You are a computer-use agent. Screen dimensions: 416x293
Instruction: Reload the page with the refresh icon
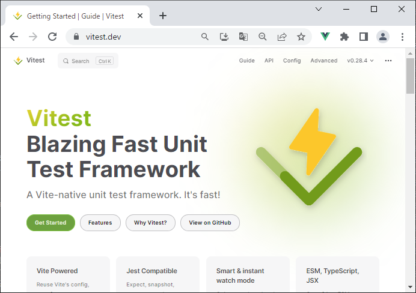[52, 37]
